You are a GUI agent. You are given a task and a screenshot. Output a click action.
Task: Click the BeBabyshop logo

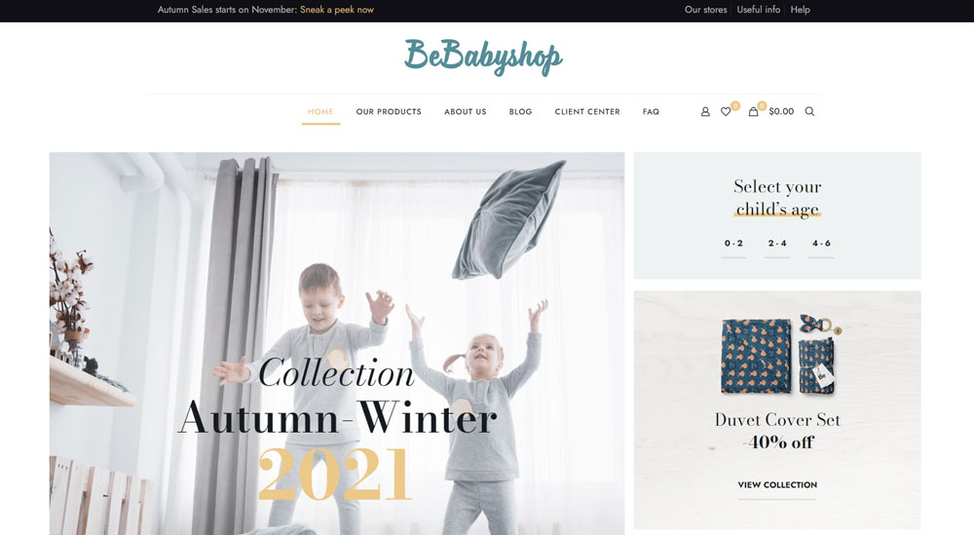(483, 57)
